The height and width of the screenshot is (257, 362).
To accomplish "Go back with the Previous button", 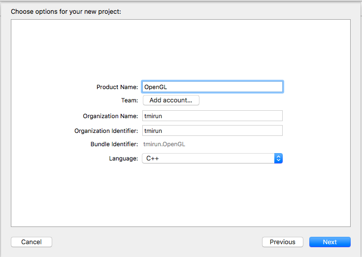I will (282, 242).
